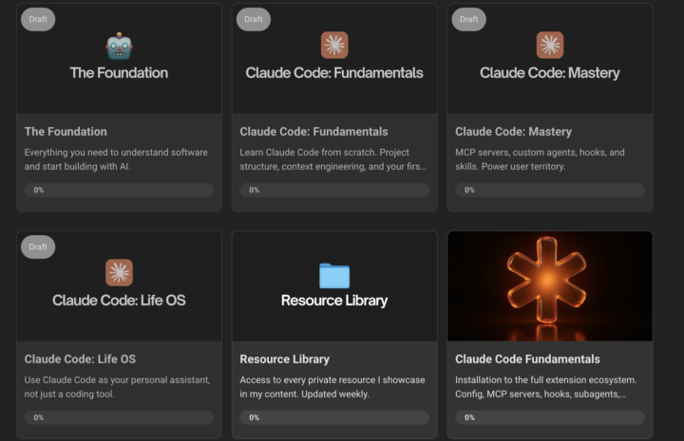
Task: Click the starburst icon on Claude Code: Fundamentals cover
Action: click(x=334, y=45)
